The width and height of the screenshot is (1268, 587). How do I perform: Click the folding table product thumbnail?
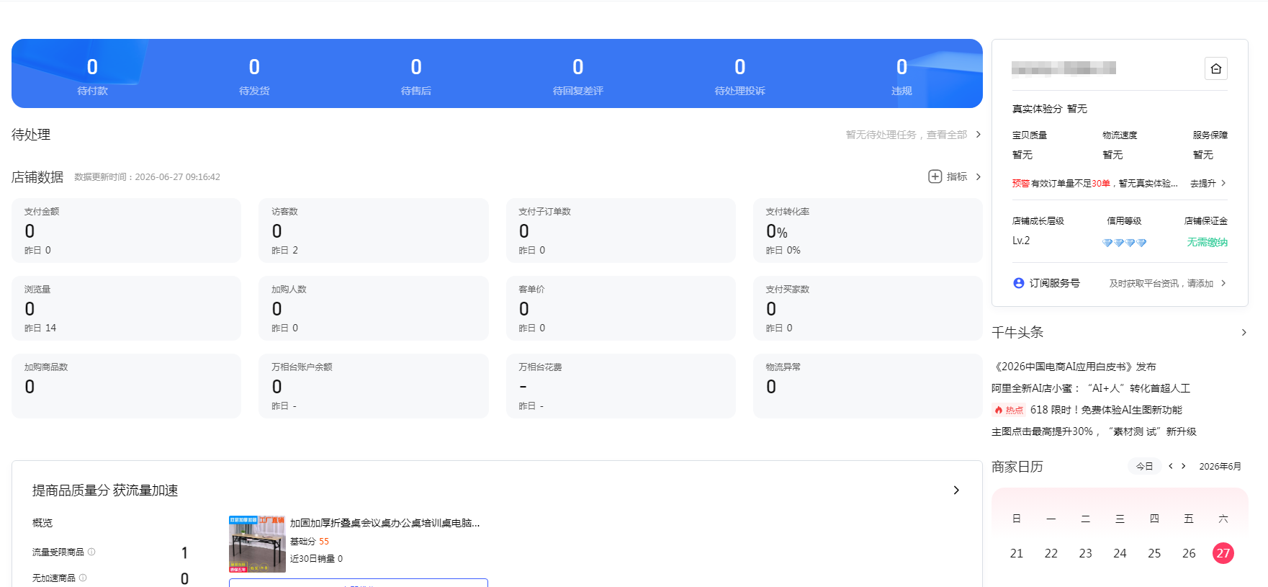(257, 544)
